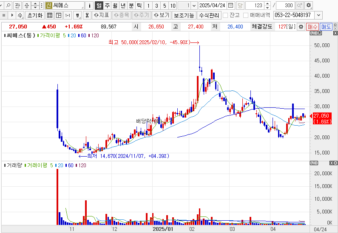Select the 월 monthly period tab

click(x=115, y=6)
